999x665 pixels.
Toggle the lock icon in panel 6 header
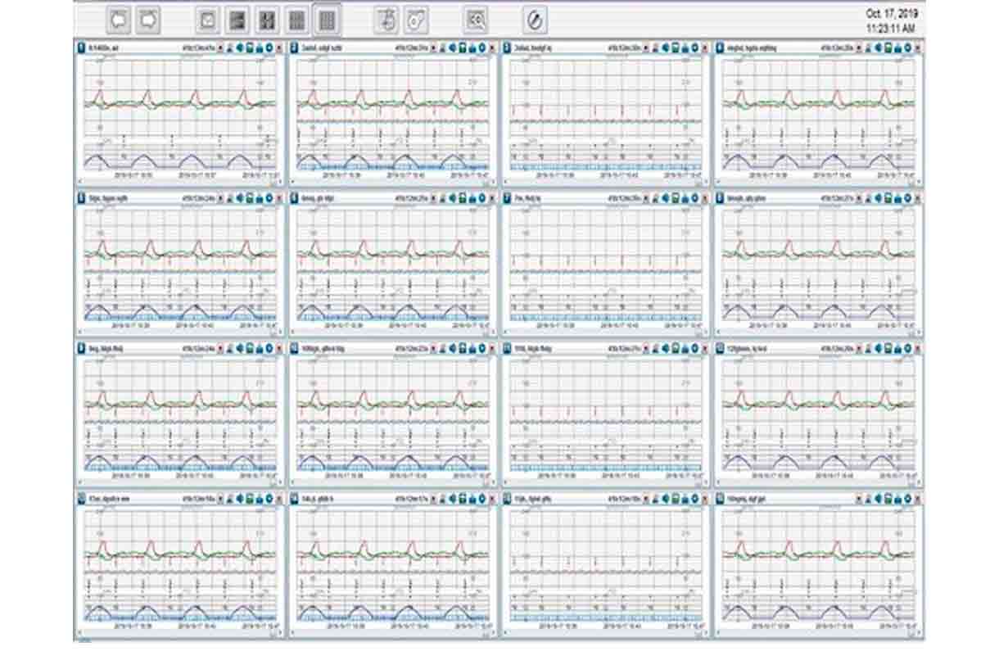click(x=473, y=197)
